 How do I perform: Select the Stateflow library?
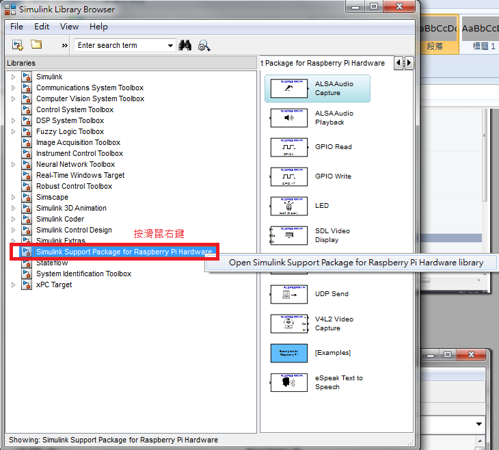pyautogui.click(x=52, y=263)
